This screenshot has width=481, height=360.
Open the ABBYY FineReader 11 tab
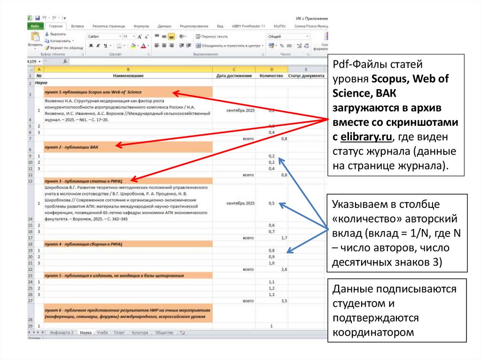(248, 26)
